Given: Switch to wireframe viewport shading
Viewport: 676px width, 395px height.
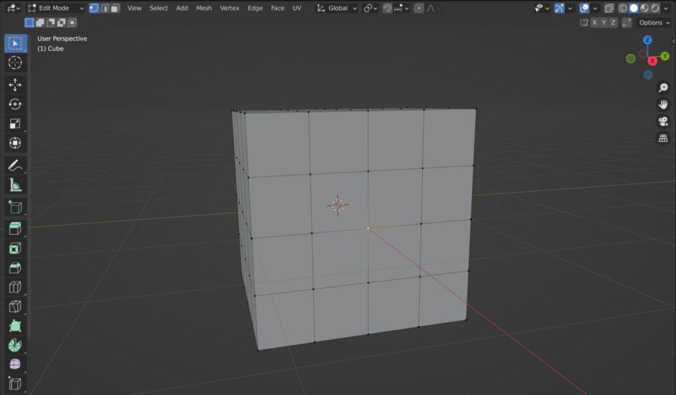Looking at the screenshot, I should pos(623,8).
